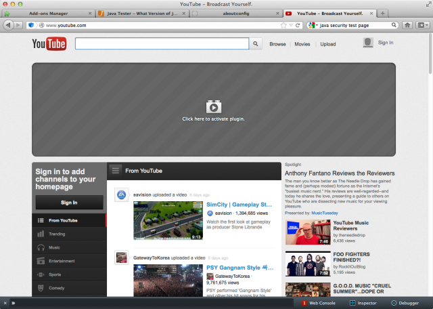
Task: Click the PSY Gangnam Style title link
Action: point(240,268)
